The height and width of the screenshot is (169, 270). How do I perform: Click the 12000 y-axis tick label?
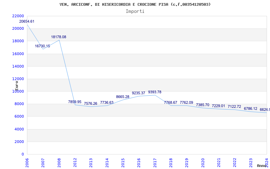18,79
